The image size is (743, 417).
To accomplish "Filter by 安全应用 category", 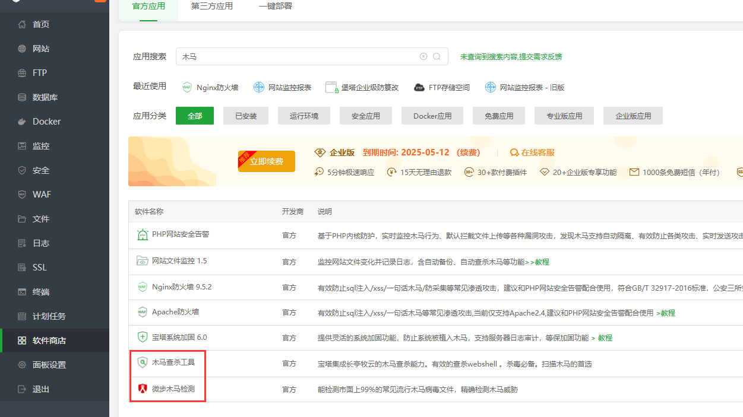I will pyautogui.click(x=366, y=116).
